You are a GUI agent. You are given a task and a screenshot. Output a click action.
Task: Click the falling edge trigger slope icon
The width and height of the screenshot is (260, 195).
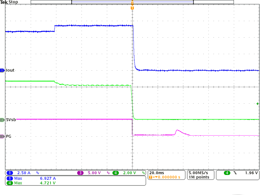[x=236, y=173]
